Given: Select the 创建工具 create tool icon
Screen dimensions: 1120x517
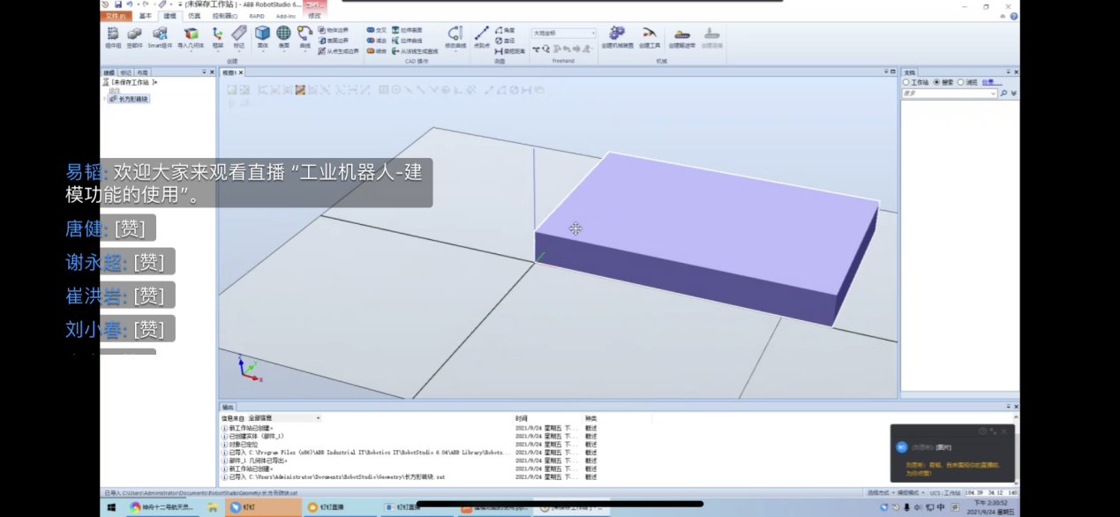Looking at the screenshot, I should (649, 36).
